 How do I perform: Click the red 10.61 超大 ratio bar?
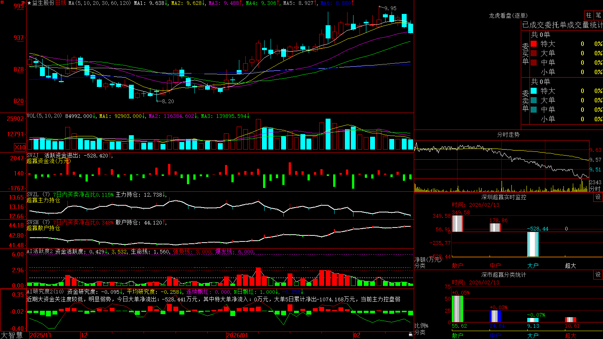[571, 320]
